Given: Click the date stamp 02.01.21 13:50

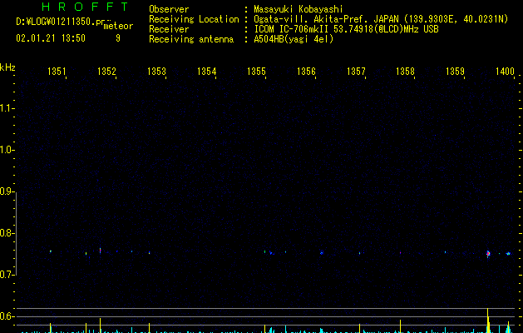Looking at the screenshot, I should click(x=51, y=38).
